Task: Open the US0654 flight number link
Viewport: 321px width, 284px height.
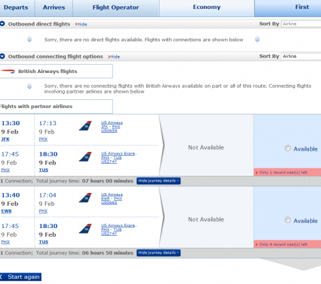Action: pos(109,131)
